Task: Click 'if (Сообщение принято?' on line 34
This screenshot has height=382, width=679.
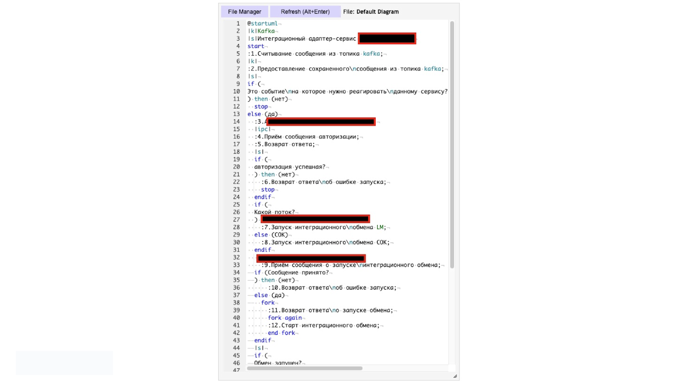Action: point(292,273)
